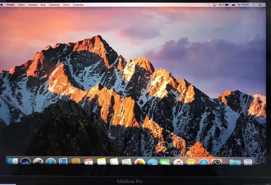Open System Preferences gear icon
Image resolution: width=271 pixels, height=185 pixels.
click(216, 162)
